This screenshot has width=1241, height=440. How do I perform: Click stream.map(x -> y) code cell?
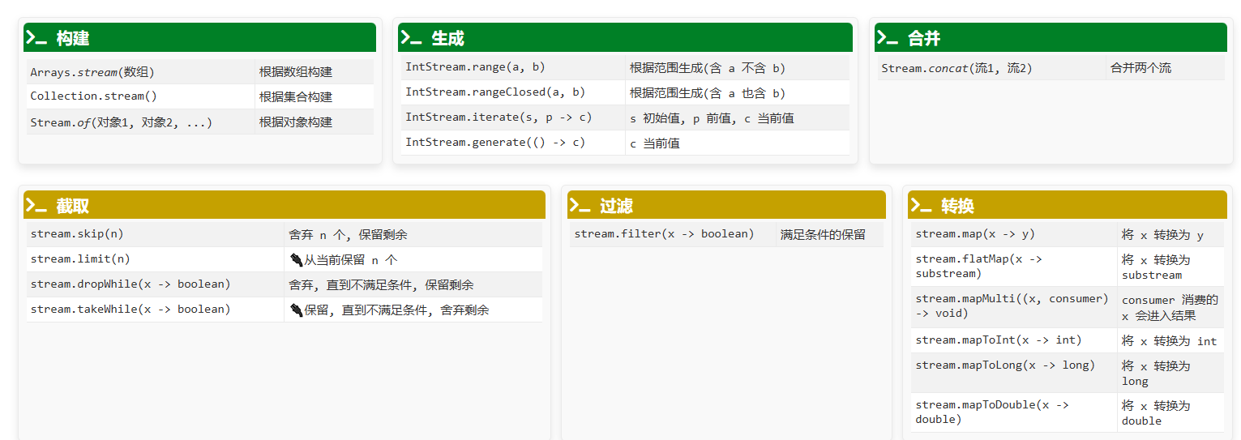(x=1014, y=234)
